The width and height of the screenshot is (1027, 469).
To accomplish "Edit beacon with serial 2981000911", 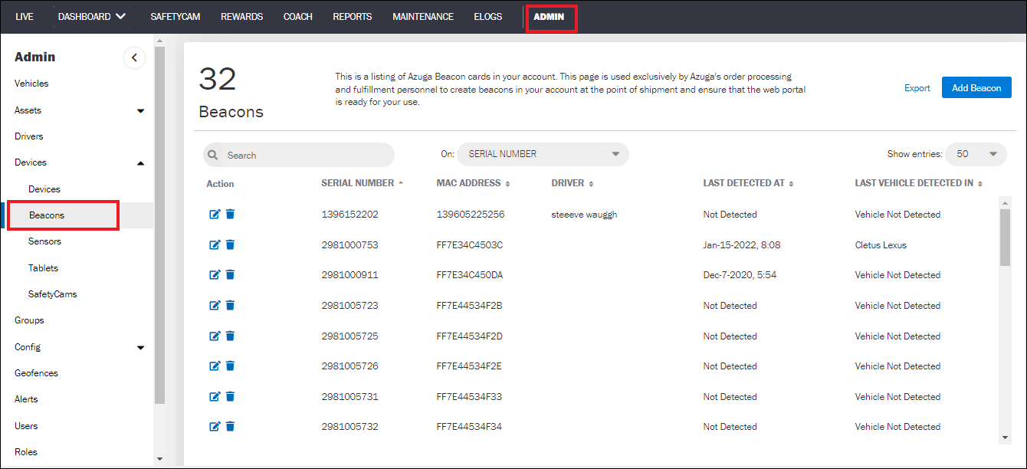I will [x=215, y=275].
